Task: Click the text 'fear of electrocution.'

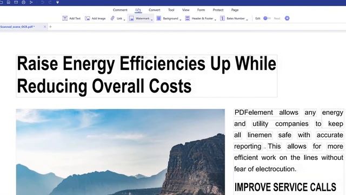Action: click(x=265, y=169)
